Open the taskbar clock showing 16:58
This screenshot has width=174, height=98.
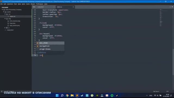[x=166, y=96]
